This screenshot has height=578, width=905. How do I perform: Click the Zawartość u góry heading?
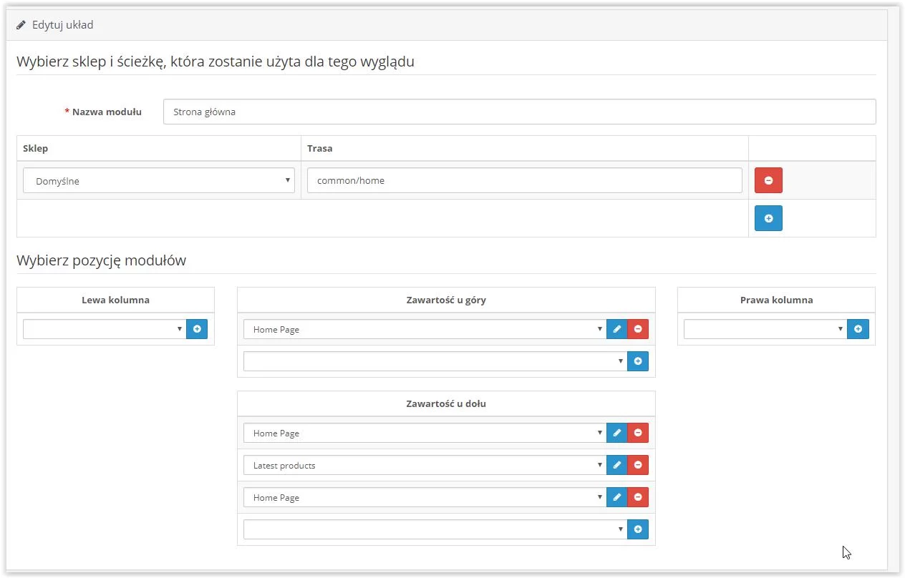pos(446,300)
